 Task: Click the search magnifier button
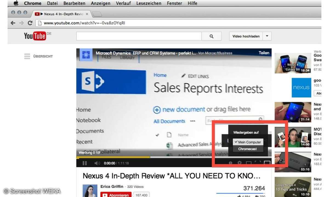tap(211, 36)
